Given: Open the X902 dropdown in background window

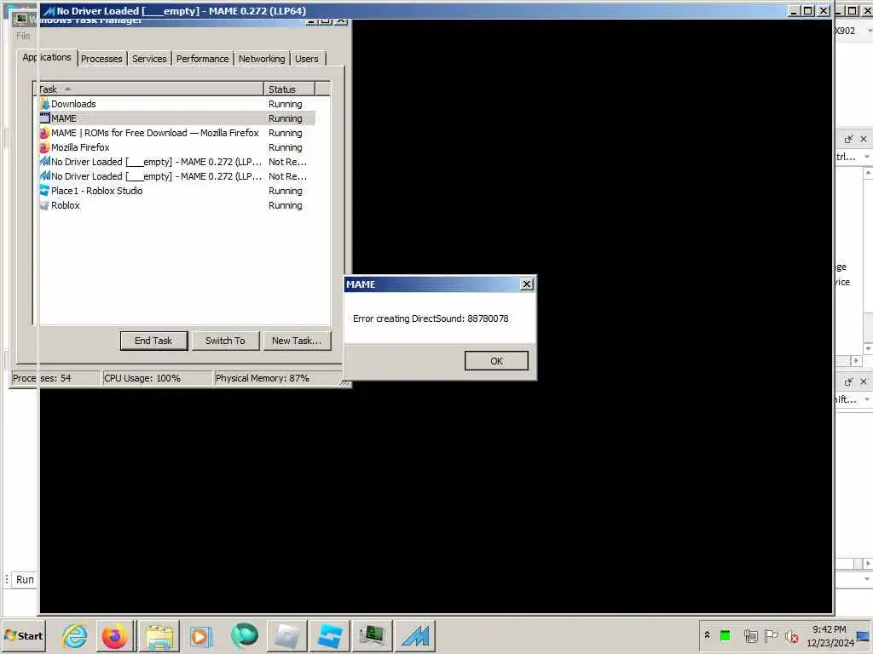Looking at the screenshot, I should click(x=869, y=31).
